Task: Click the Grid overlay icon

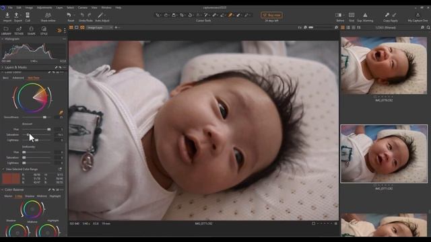Action: coord(352,15)
